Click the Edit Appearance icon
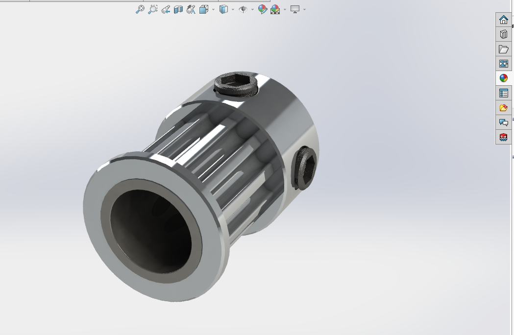Viewport: 514px width, 335px height. click(x=263, y=9)
